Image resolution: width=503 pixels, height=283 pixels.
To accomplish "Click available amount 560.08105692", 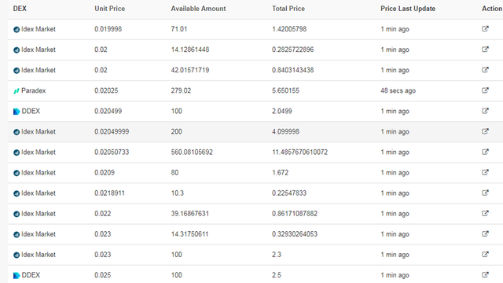I will pos(192,152).
